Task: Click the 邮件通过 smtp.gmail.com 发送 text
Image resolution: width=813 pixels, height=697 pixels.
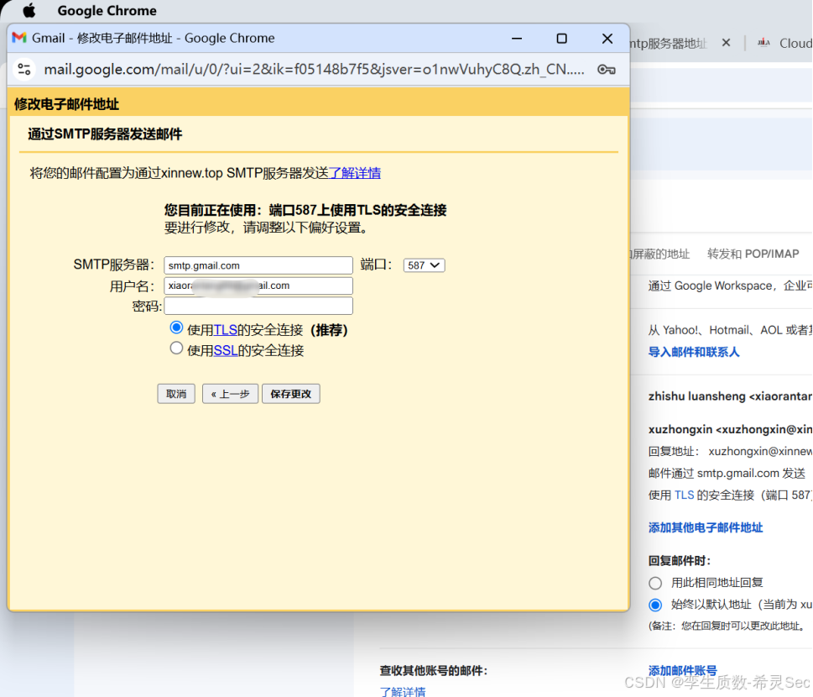Action: click(x=727, y=474)
